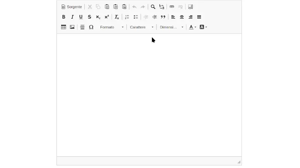Click the Cut scissors icon
This screenshot has height=168, width=300.
[90, 7]
